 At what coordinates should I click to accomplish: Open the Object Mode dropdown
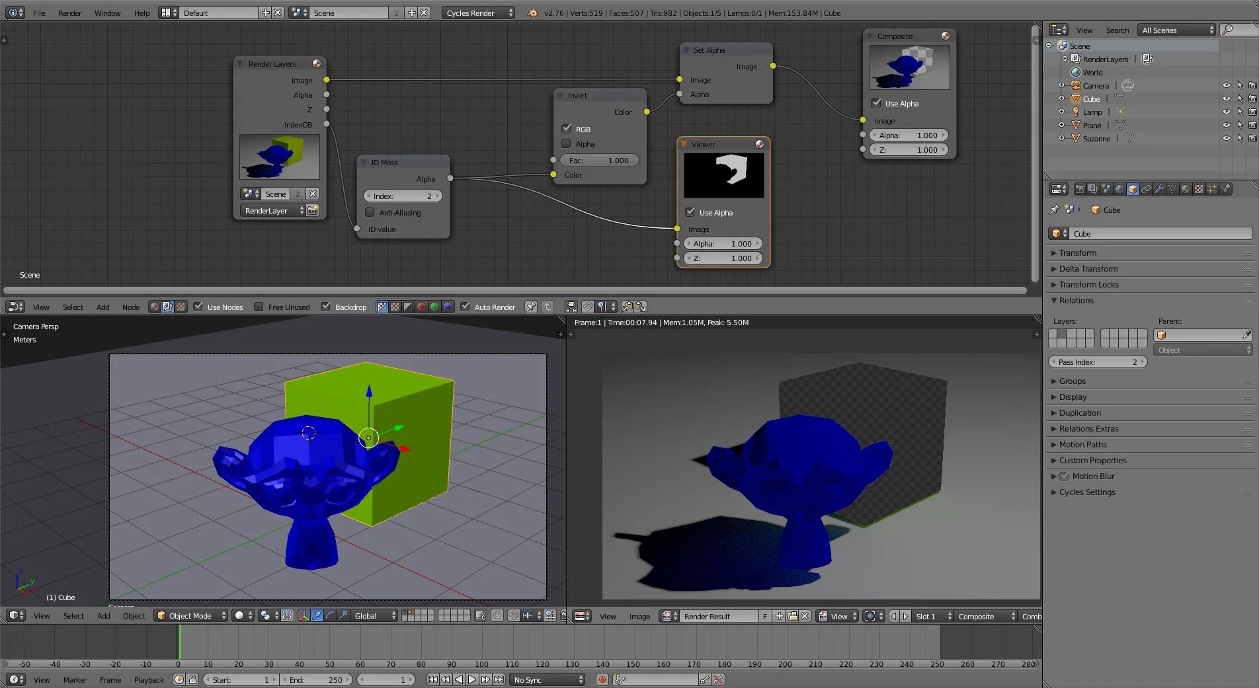tap(190, 616)
